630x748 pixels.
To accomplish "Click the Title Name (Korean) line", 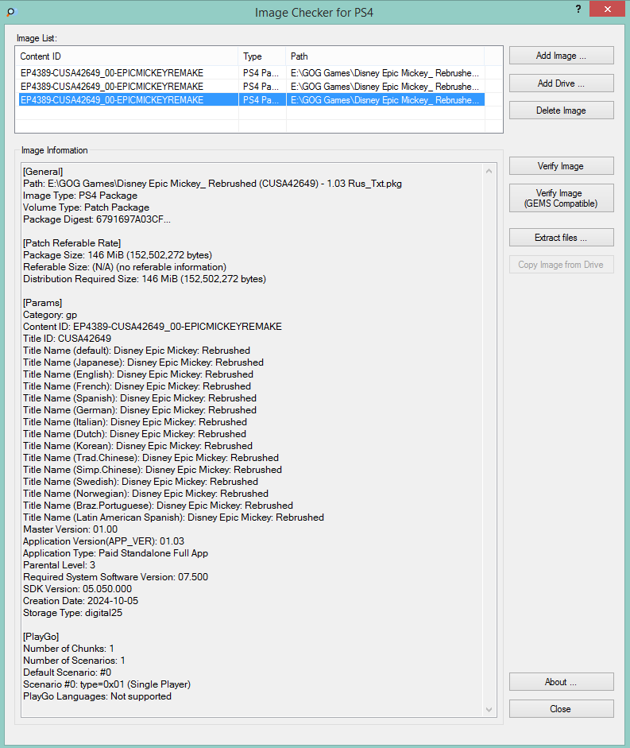I will click(x=137, y=446).
